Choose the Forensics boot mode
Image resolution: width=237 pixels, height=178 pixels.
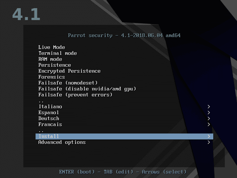(x=51, y=77)
